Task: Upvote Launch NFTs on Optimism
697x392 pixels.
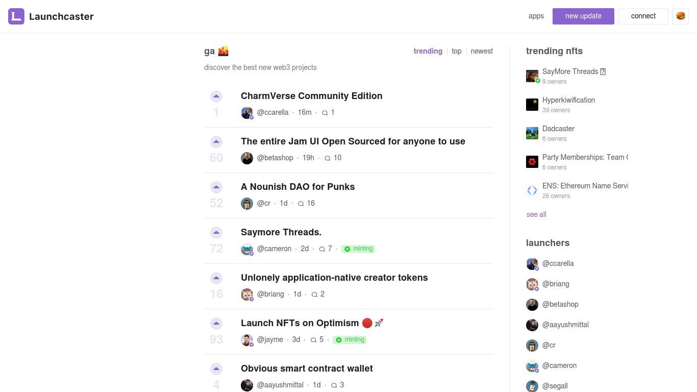Action: point(216,323)
